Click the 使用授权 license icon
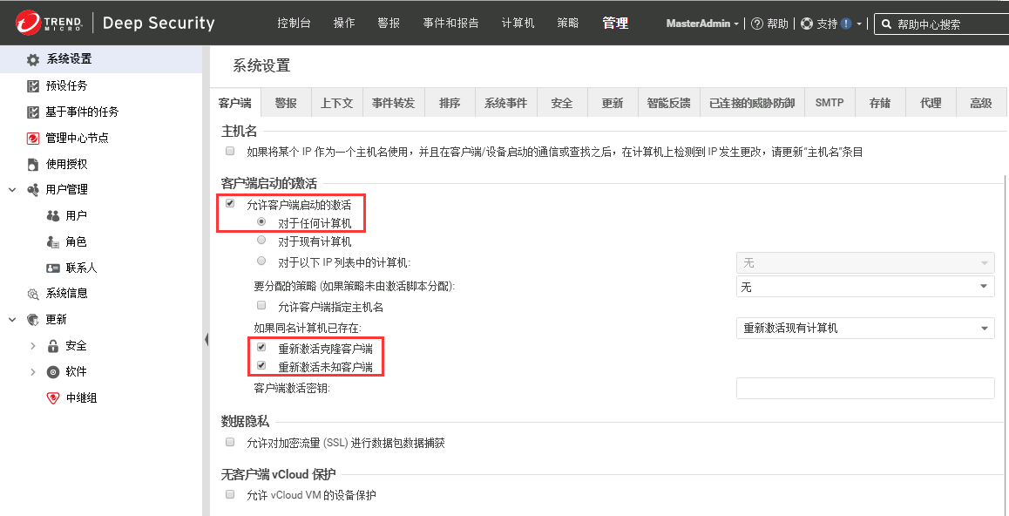Viewport: 1009px width, 516px height. click(33, 164)
